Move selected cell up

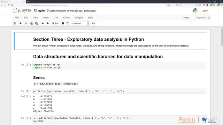[43, 23]
